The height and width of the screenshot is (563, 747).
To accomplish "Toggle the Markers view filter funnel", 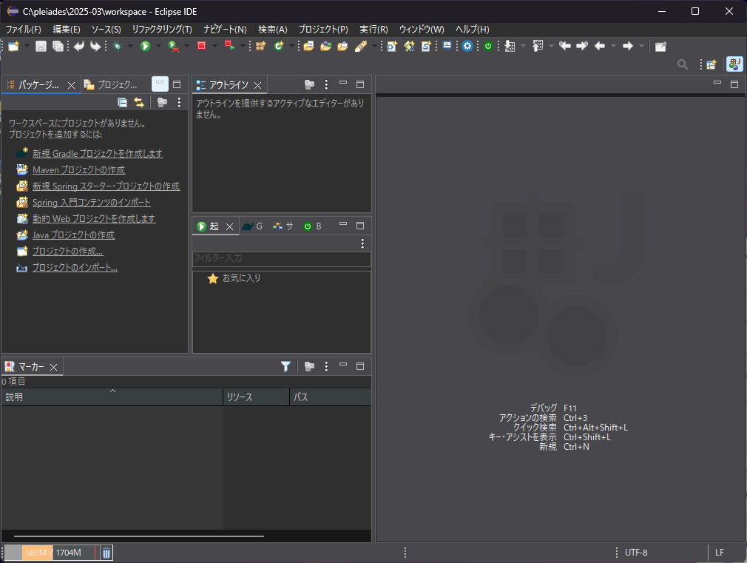I will [285, 366].
